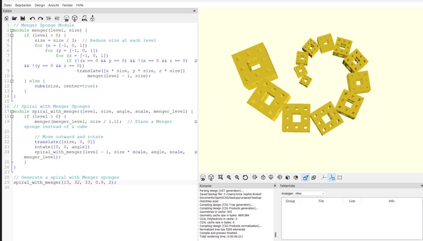The height and width of the screenshot is (241, 423).
Task: Toggle Show Edges
Action: (x=340, y=177)
